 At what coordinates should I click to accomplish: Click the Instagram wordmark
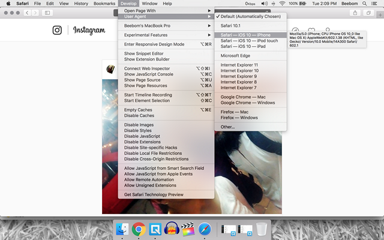pyautogui.click(x=89, y=31)
